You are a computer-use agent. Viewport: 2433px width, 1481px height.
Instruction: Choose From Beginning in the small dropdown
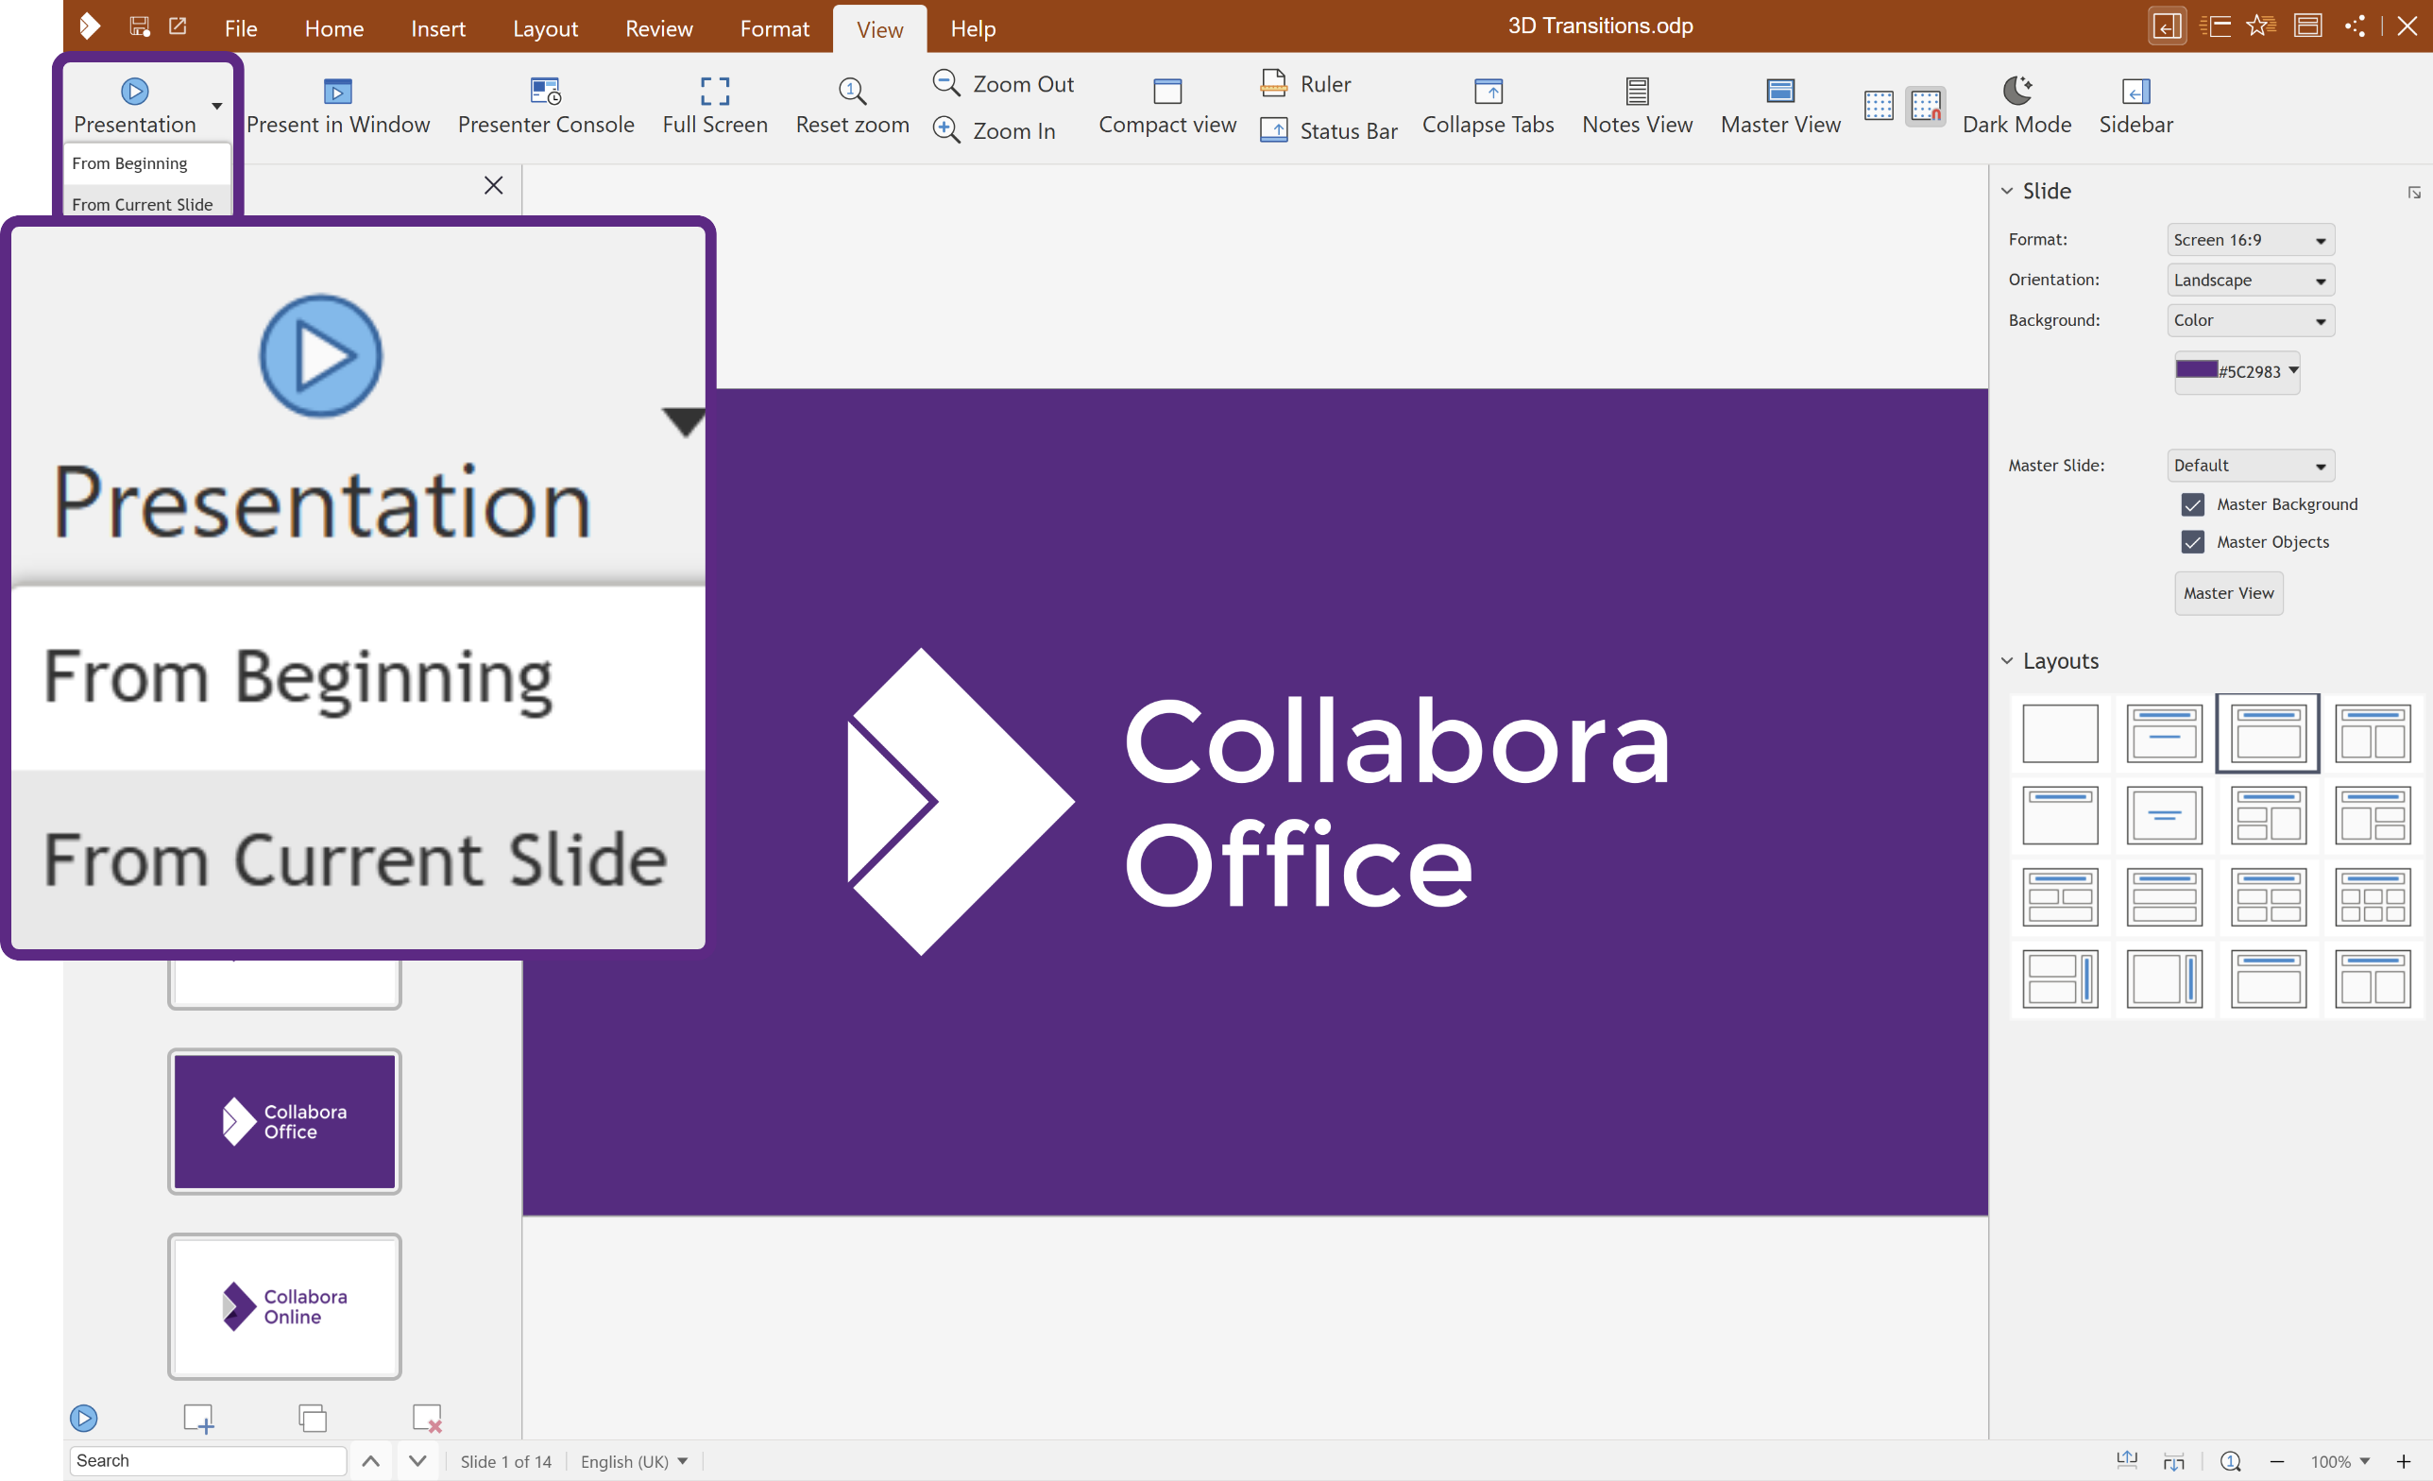click(147, 162)
